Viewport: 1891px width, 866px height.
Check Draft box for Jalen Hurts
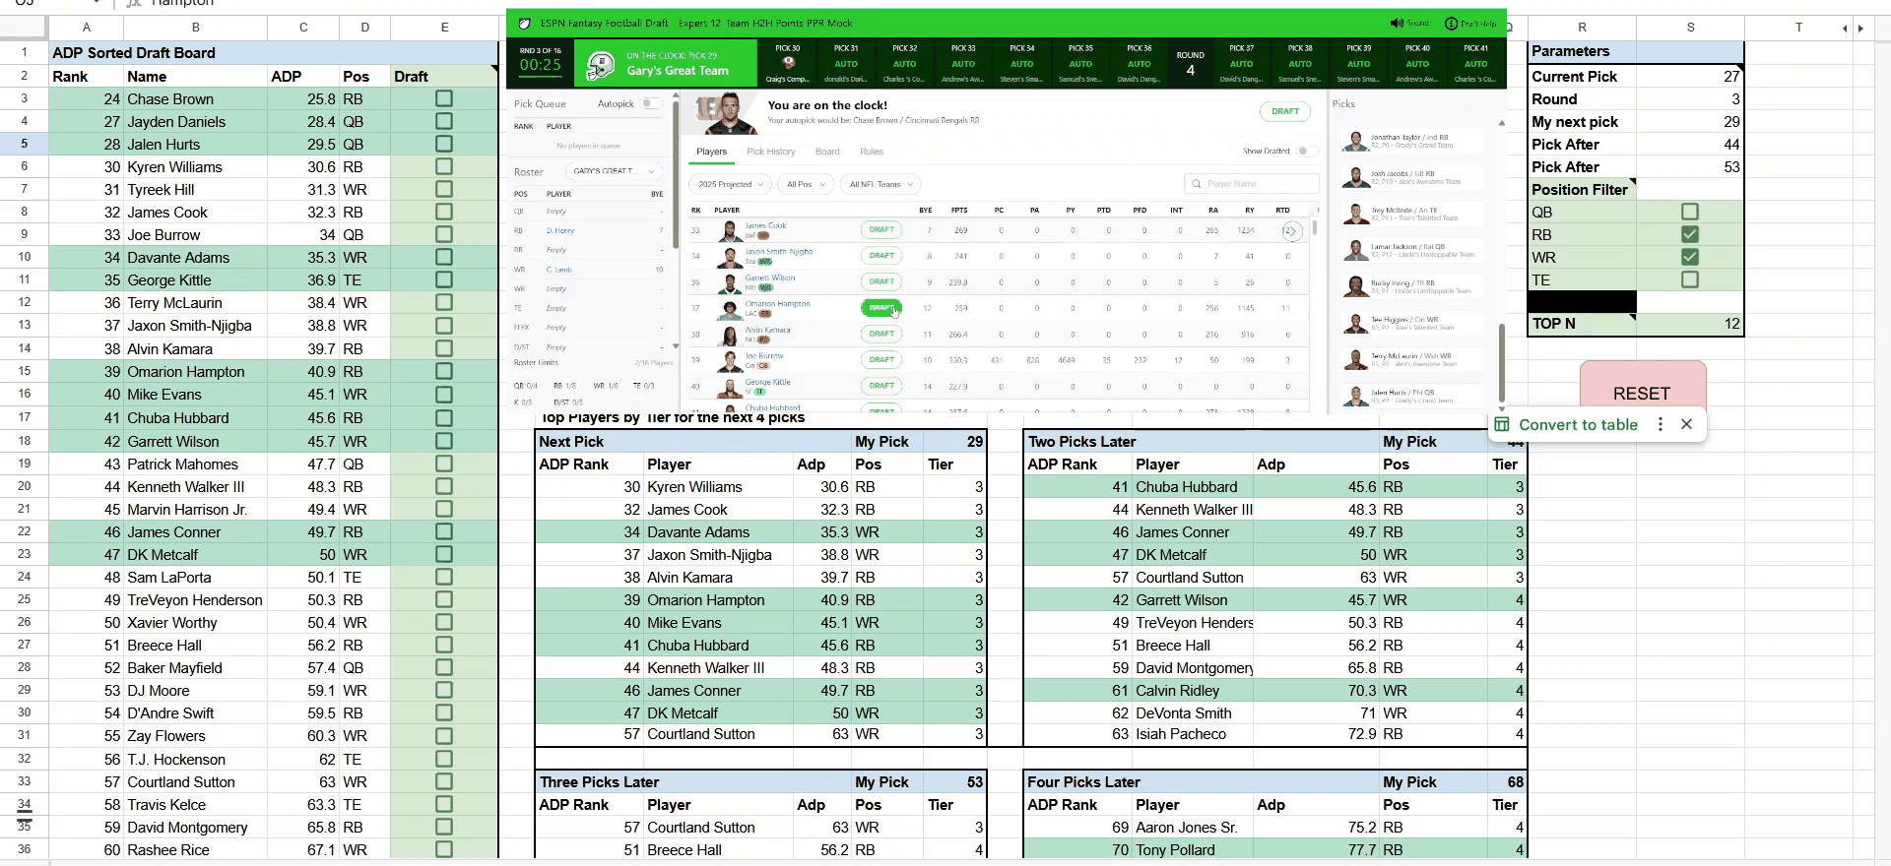(444, 144)
